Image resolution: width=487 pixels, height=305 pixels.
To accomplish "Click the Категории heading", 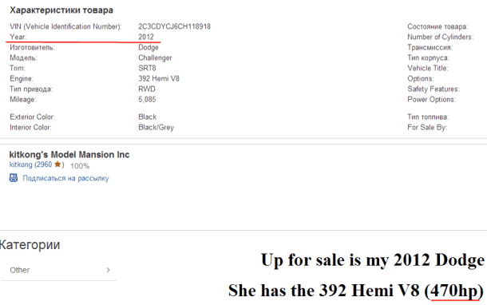I will (30, 245).
